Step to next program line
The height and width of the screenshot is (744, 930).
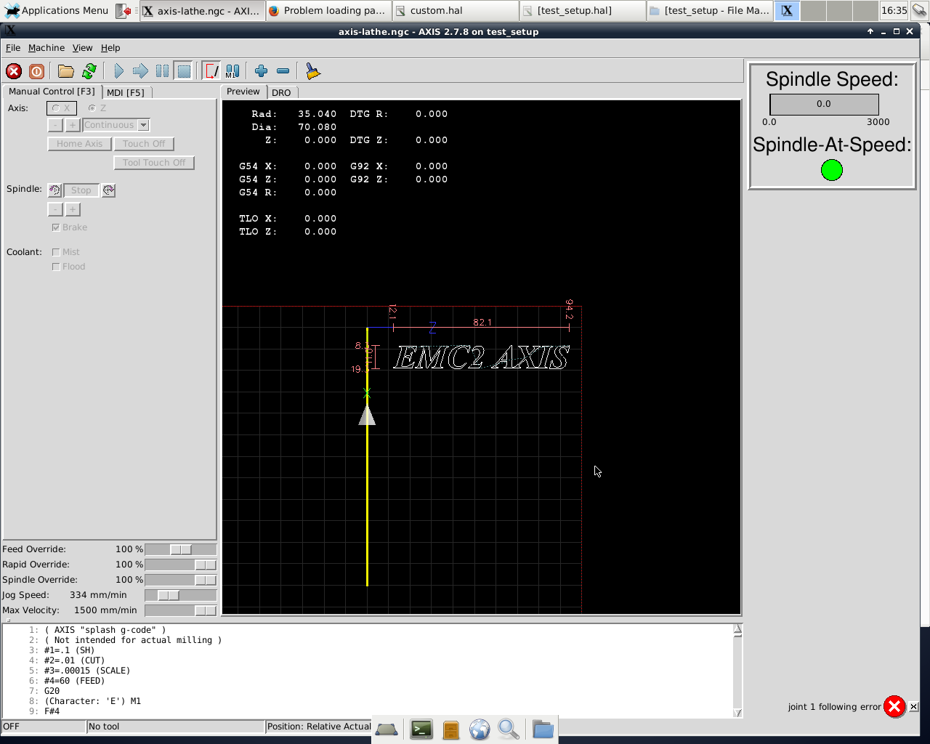pos(140,71)
